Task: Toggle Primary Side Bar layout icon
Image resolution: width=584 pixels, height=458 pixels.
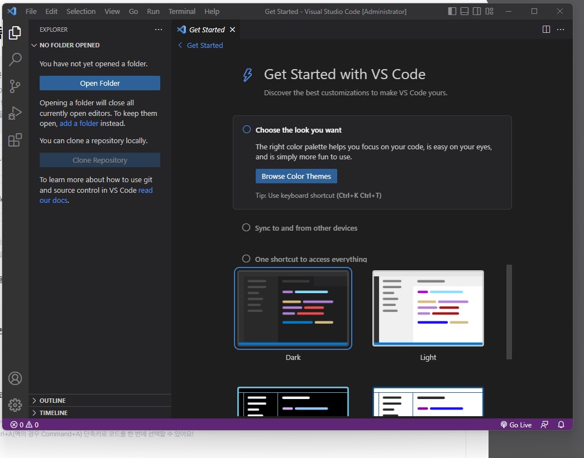Action: [x=452, y=11]
